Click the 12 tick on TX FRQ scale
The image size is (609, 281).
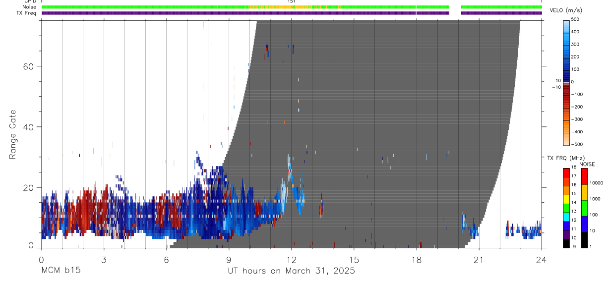(574, 220)
